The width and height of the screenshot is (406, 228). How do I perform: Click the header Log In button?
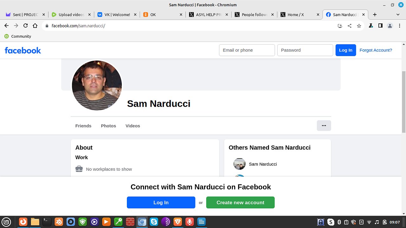coord(346,50)
